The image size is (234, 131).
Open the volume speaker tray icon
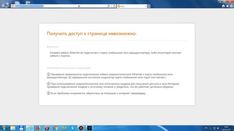click(x=218, y=128)
